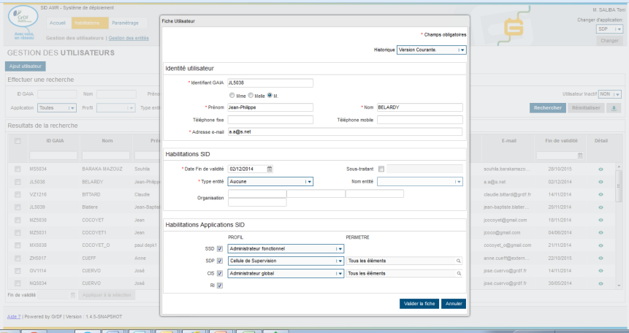
Task: Click the export download icon next to Réinitialiser
Action: (614, 108)
